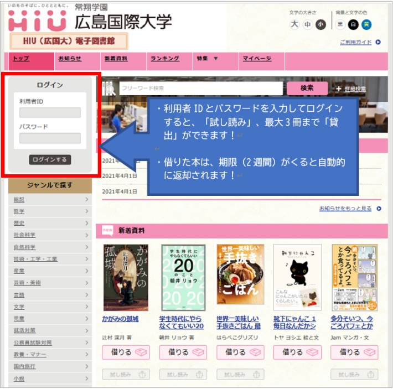Open お知らせをもっと見る link

click(345, 209)
